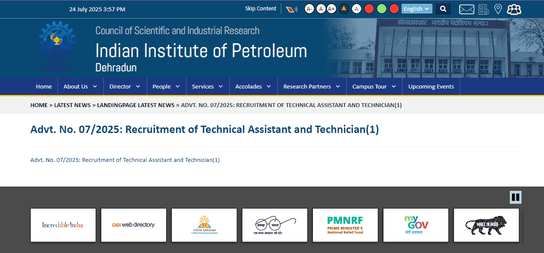Open the people group icon
Viewport: 544px width, 253px height.
tap(514, 9)
